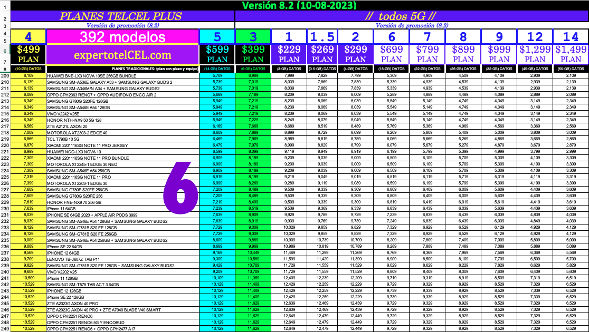Click row number 249 in the row header
The image size is (589, 332).
pyautogui.click(x=5, y=329)
